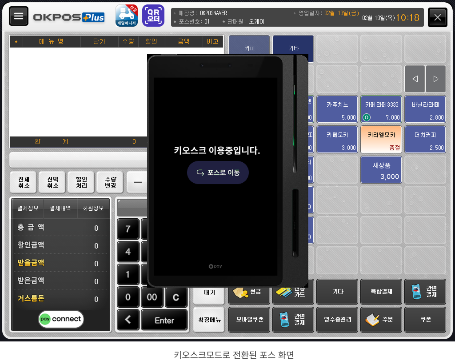Open the hamburger main menu
Image resolution: width=455 pixels, height=361 pixels.
pyautogui.click(x=18, y=16)
